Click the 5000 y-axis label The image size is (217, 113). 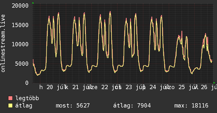click(22, 64)
